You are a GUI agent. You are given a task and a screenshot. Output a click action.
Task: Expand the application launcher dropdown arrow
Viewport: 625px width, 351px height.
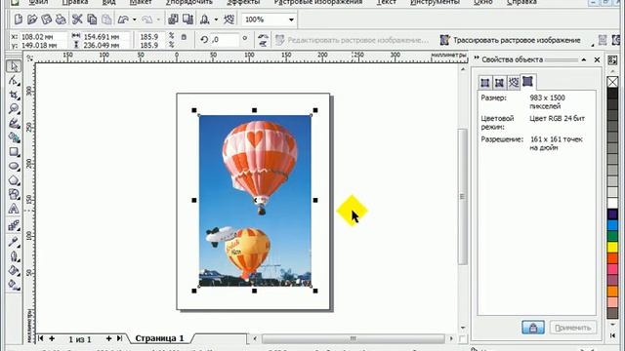point(216,19)
